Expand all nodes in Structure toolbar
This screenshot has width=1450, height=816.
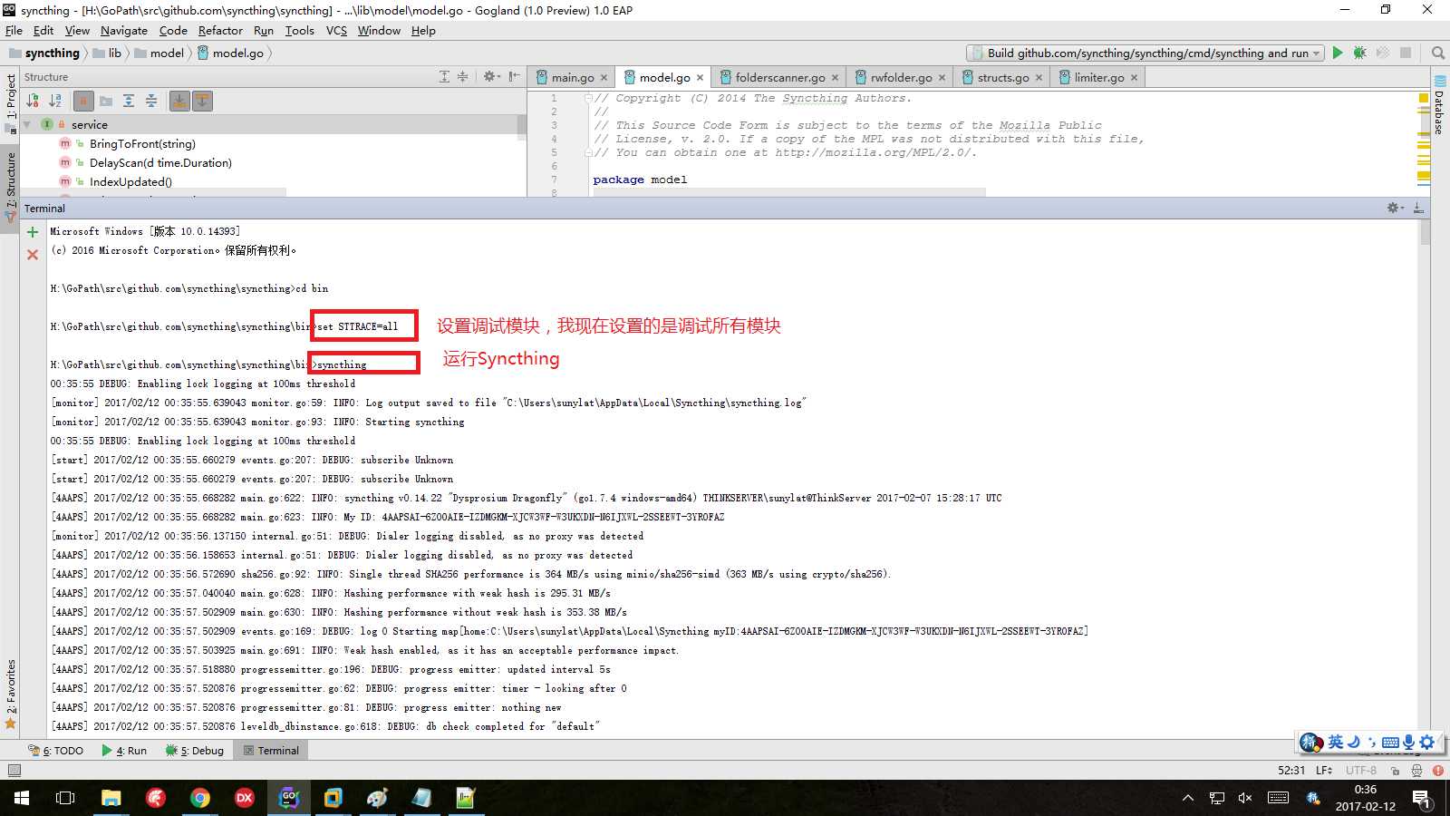tap(129, 101)
